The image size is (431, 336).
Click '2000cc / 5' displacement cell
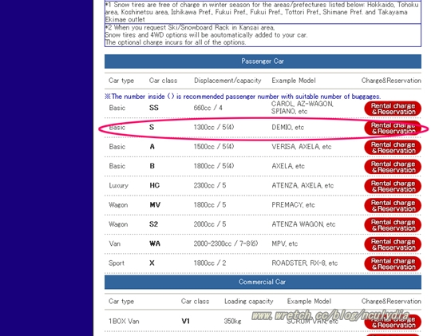coord(210,224)
